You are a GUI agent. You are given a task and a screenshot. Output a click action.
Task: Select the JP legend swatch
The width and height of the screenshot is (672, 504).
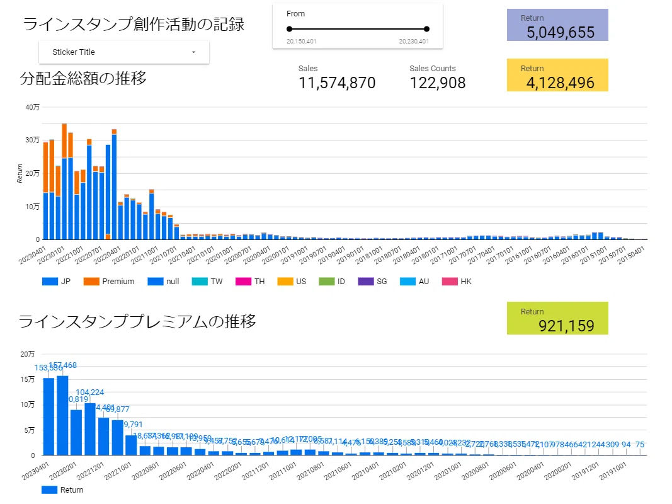pyautogui.click(x=50, y=282)
